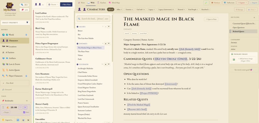Create a + New Book
This screenshot has width=259, height=123.
click(15, 83)
